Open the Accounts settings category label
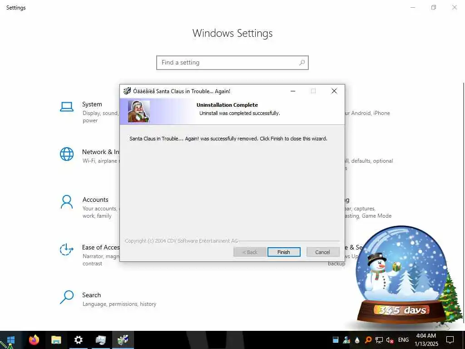Screen dimensions: 465x349 [x=95, y=199]
